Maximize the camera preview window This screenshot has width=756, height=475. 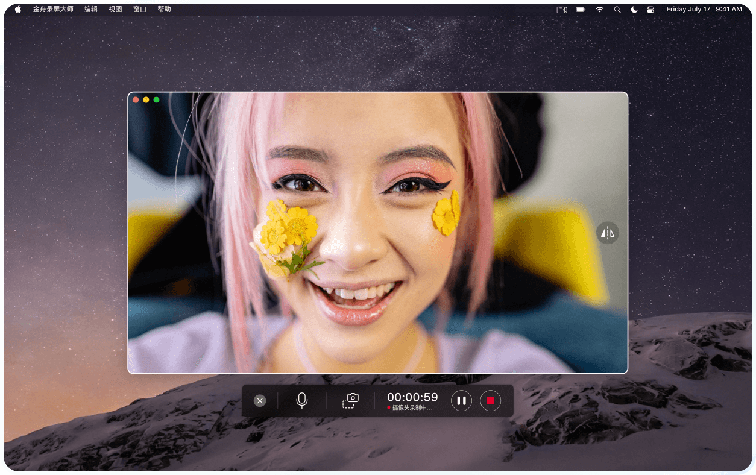156,99
